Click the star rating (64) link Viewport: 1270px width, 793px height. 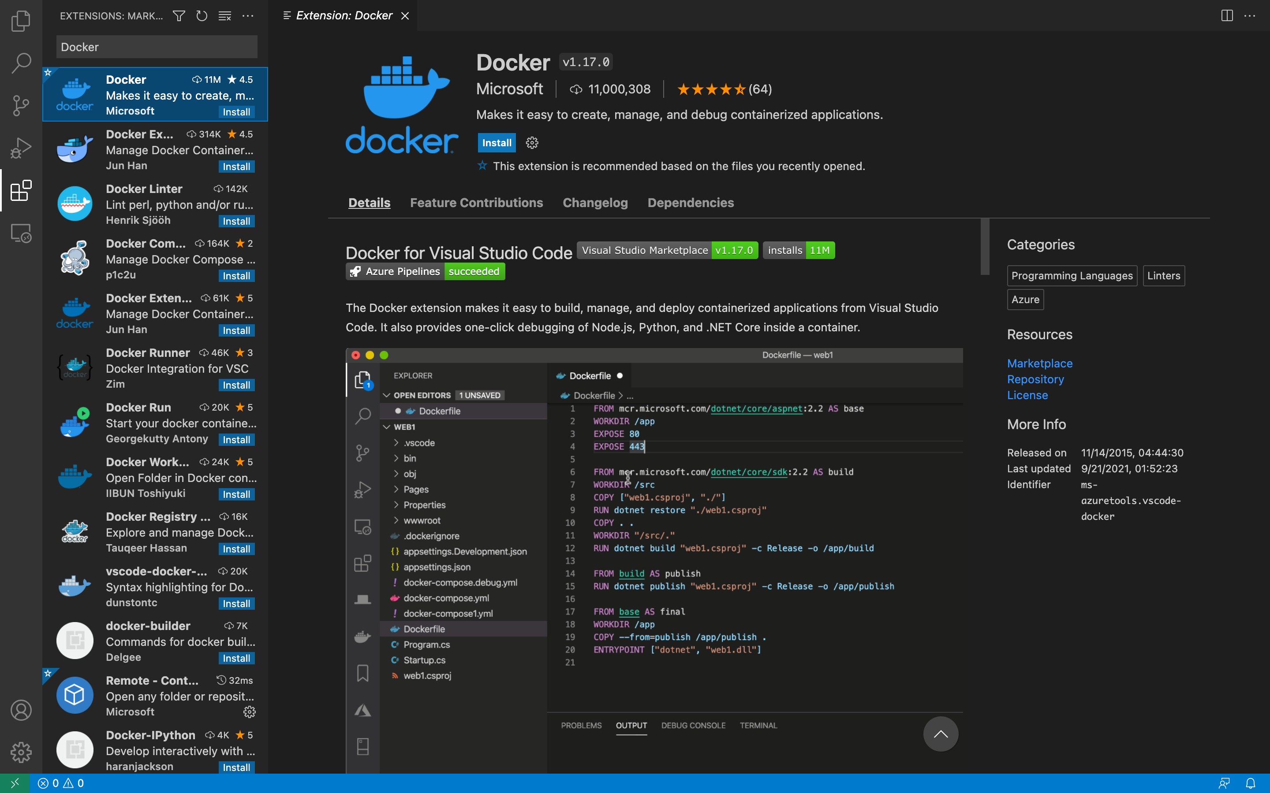[724, 89]
